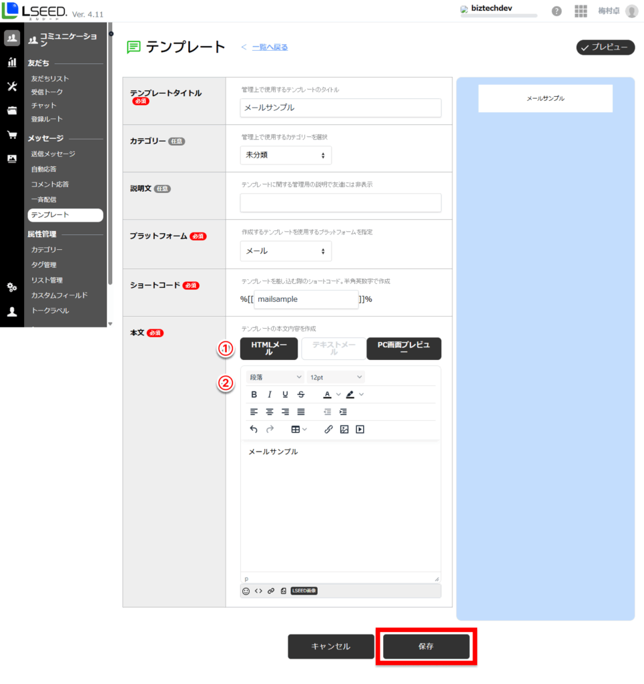Click the insert media play icon
The width and height of the screenshot is (644, 684).
[x=360, y=430]
